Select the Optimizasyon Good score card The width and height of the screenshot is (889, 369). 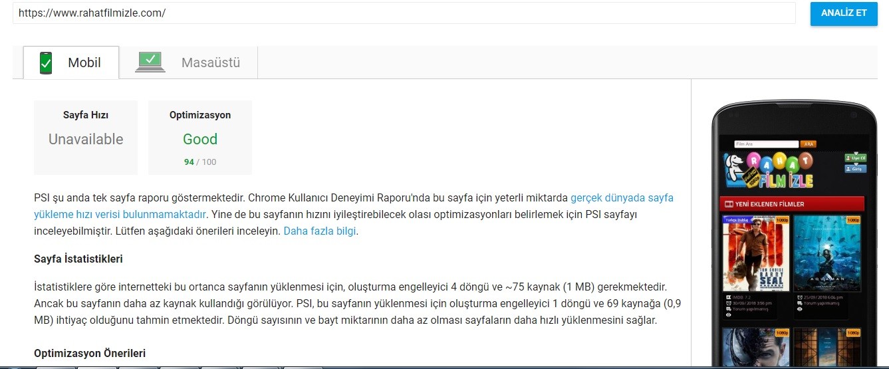[x=200, y=138]
